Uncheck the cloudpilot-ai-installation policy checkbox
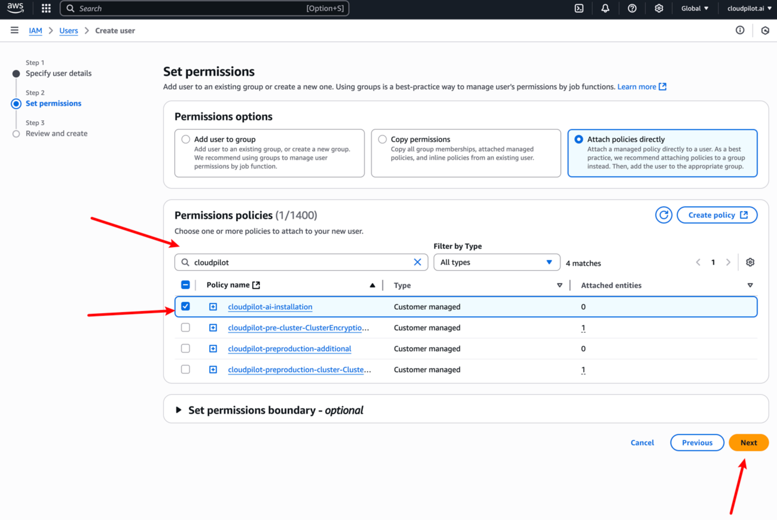 (x=185, y=306)
